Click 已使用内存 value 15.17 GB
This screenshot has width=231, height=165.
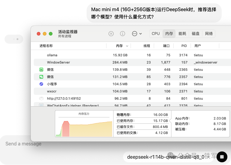click(160, 121)
